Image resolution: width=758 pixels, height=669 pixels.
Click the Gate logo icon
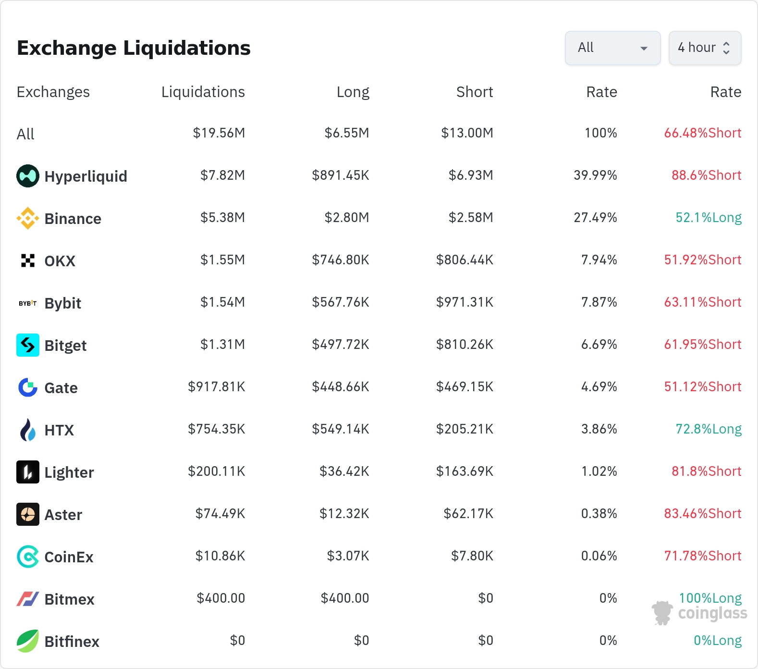coord(28,387)
